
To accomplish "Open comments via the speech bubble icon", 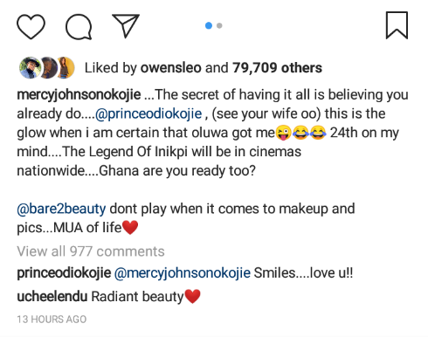I will pos(79,27).
